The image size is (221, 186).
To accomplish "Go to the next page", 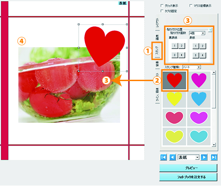I will pyautogui.click(x=204, y=157).
